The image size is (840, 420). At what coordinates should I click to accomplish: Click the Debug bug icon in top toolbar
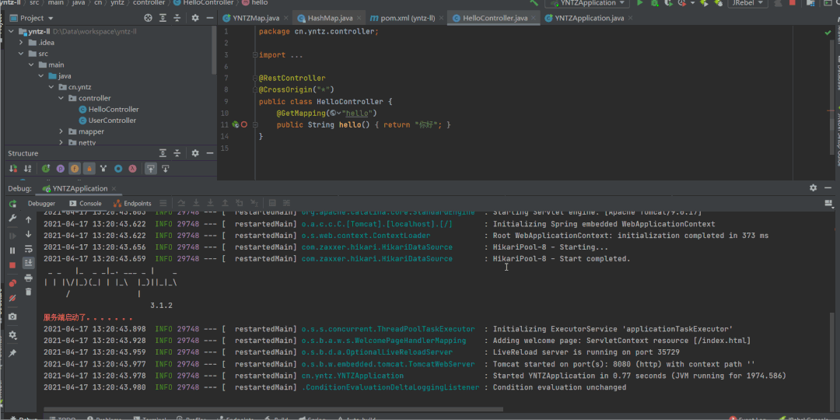pos(654,2)
